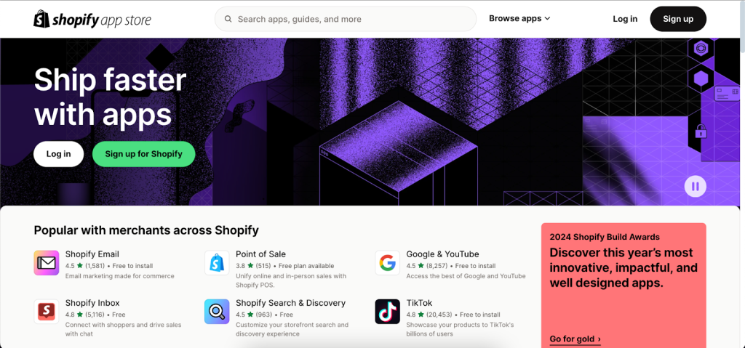The image size is (745, 348).
Task: Open the TikTok title link
Action: (x=419, y=303)
